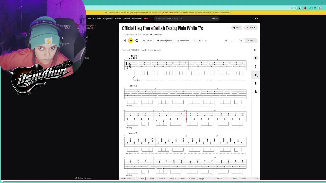Screen dimensions: 326x183
Task: Jump to the Verse 5 timeline section
Action: 219,179
